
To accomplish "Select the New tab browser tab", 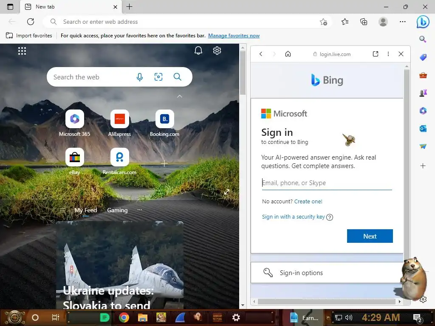I will tap(71, 7).
